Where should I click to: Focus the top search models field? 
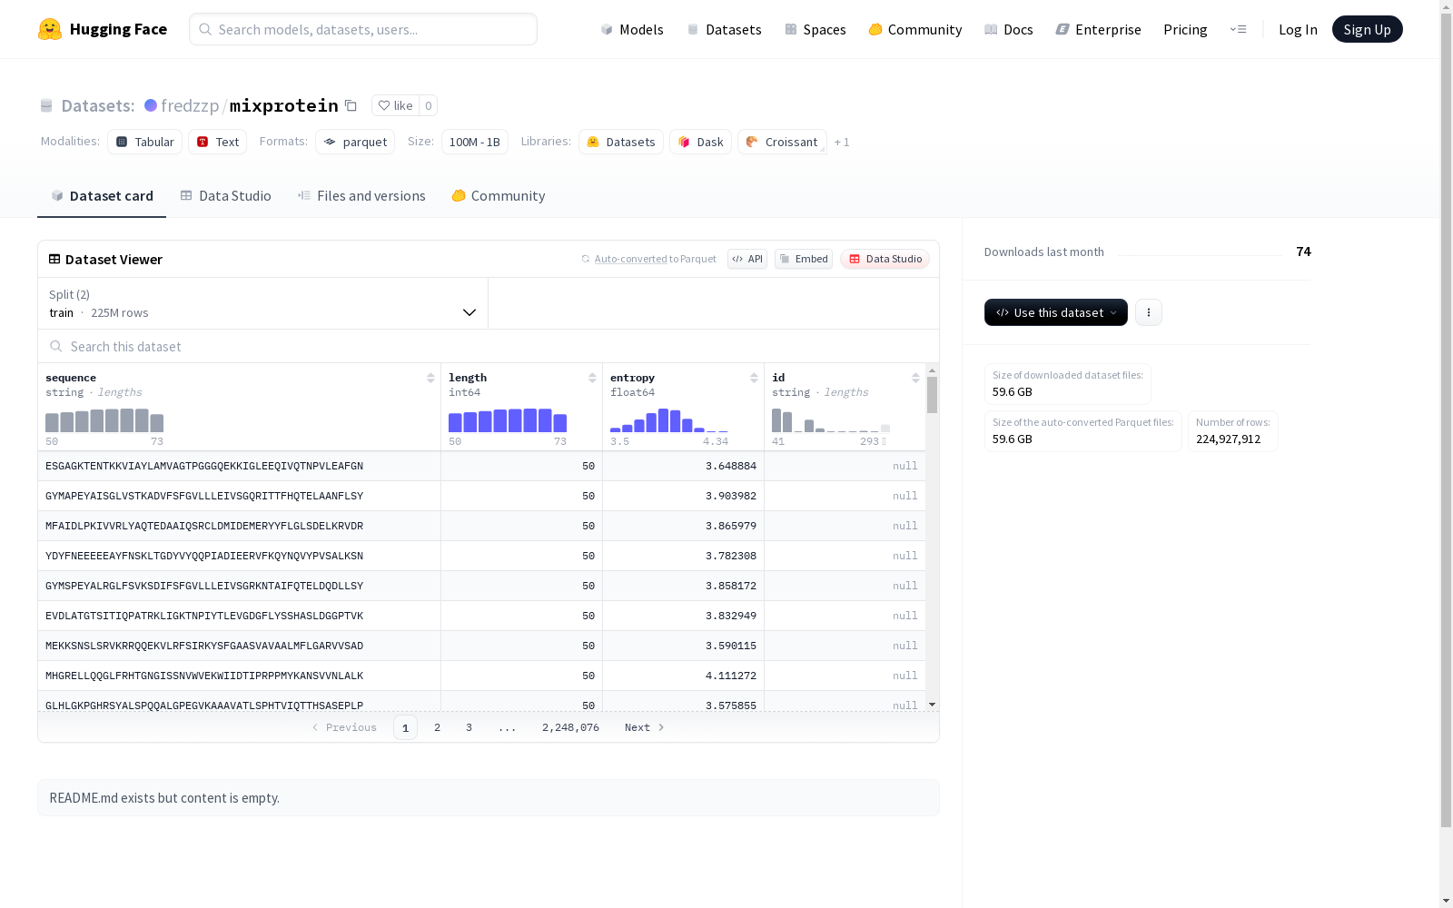point(363,29)
